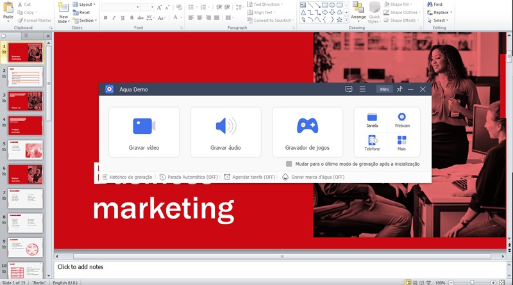Open font size combo box
Viewport: 513px width, 285px height.
147,7
